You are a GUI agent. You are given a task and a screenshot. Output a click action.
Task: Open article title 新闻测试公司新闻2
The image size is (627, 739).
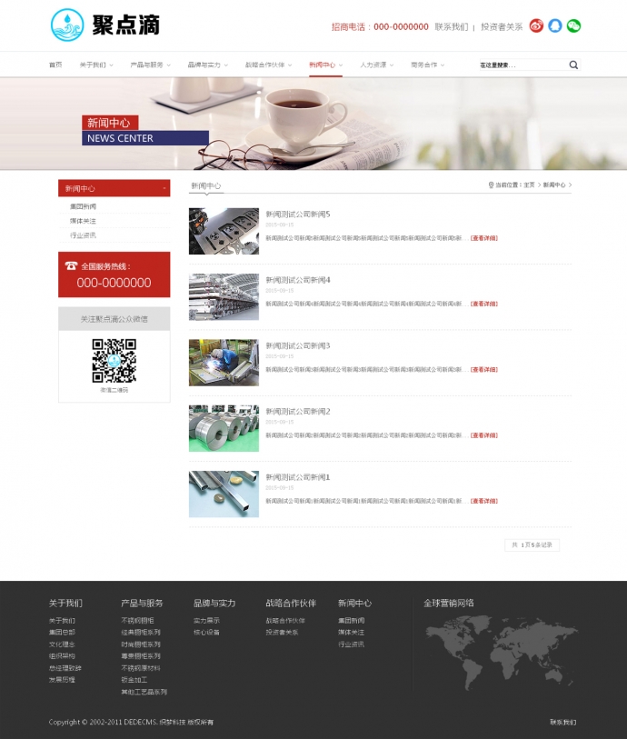tap(298, 412)
